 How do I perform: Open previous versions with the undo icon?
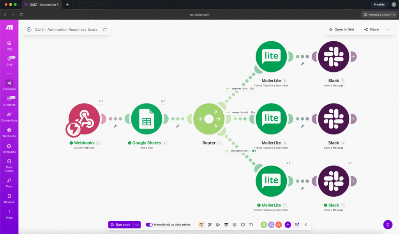[252, 225]
